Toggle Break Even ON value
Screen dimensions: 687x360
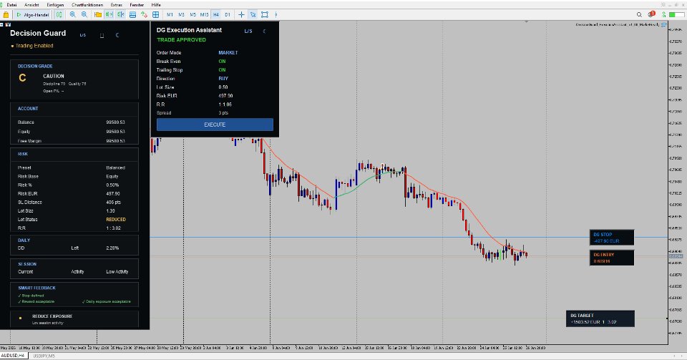pyautogui.click(x=222, y=62)
